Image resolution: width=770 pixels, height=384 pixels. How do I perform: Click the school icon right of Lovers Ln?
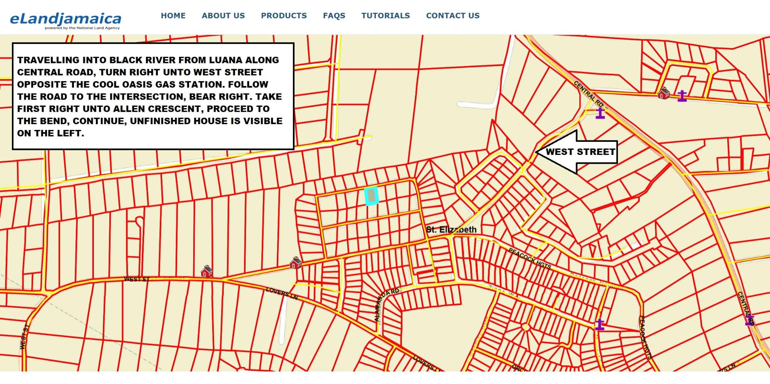(296, 263)
